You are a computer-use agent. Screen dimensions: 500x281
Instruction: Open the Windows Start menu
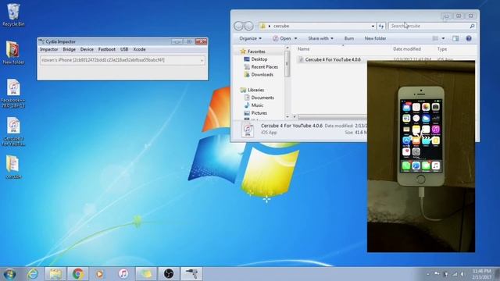coord(9,274)
